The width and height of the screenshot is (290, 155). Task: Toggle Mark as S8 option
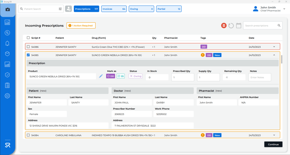tap(121, 76)
